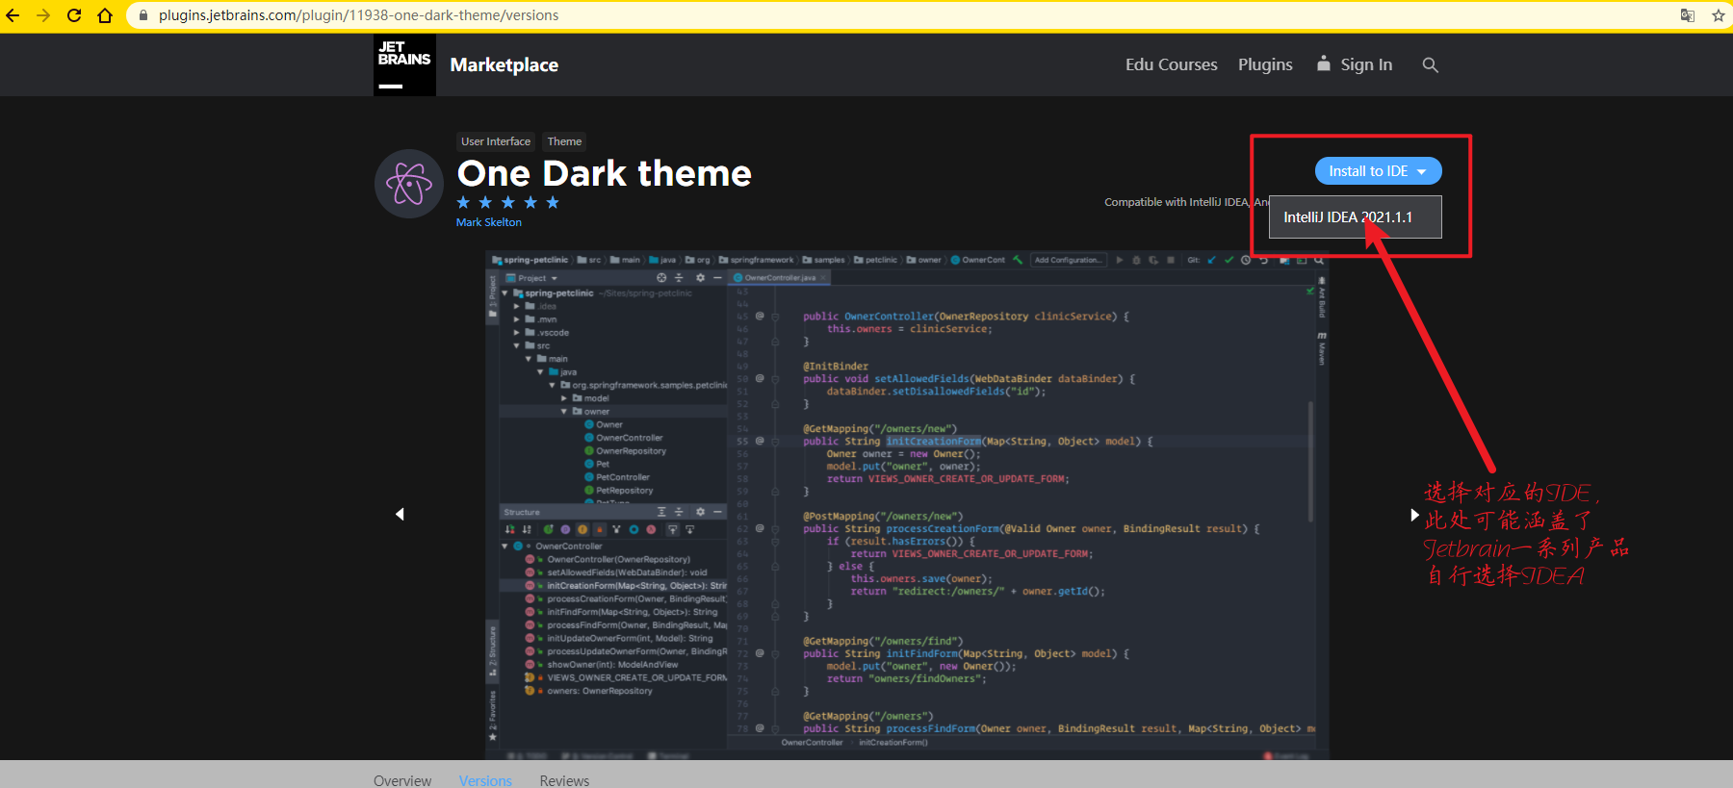Viewport: 1733px width, 788px height.
Task: Select IntelliJ IDEA 2021.1.1 option
Action: pyautogui.click(x=1356, y=216)
